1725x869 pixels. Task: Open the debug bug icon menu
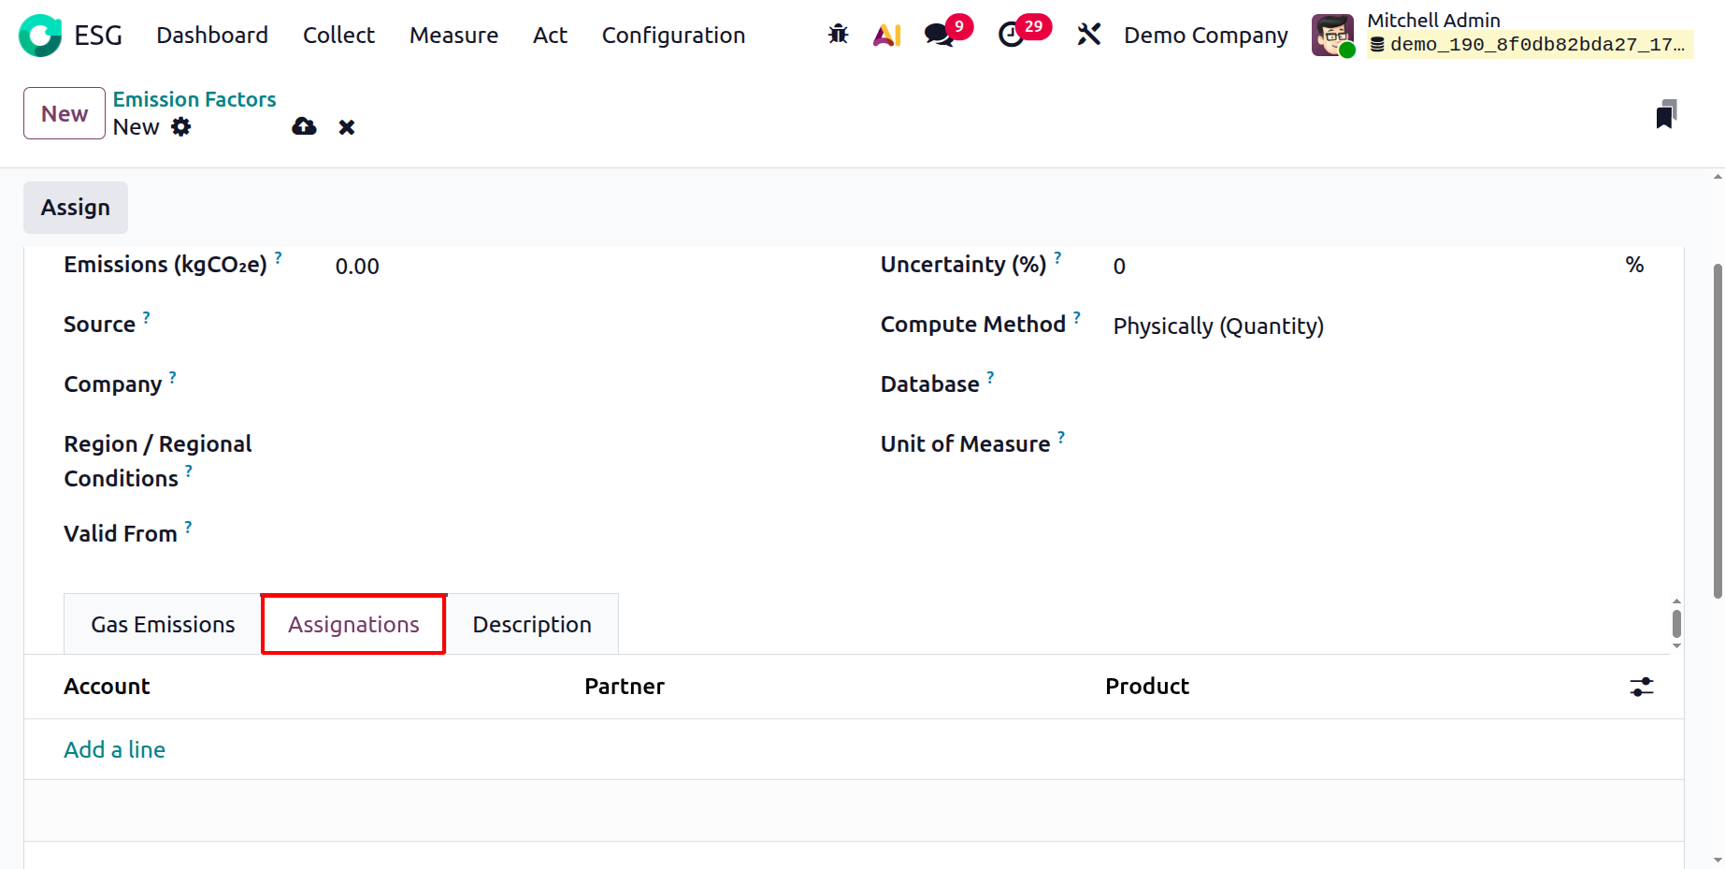pyautogui.click(x=838, y=36)
